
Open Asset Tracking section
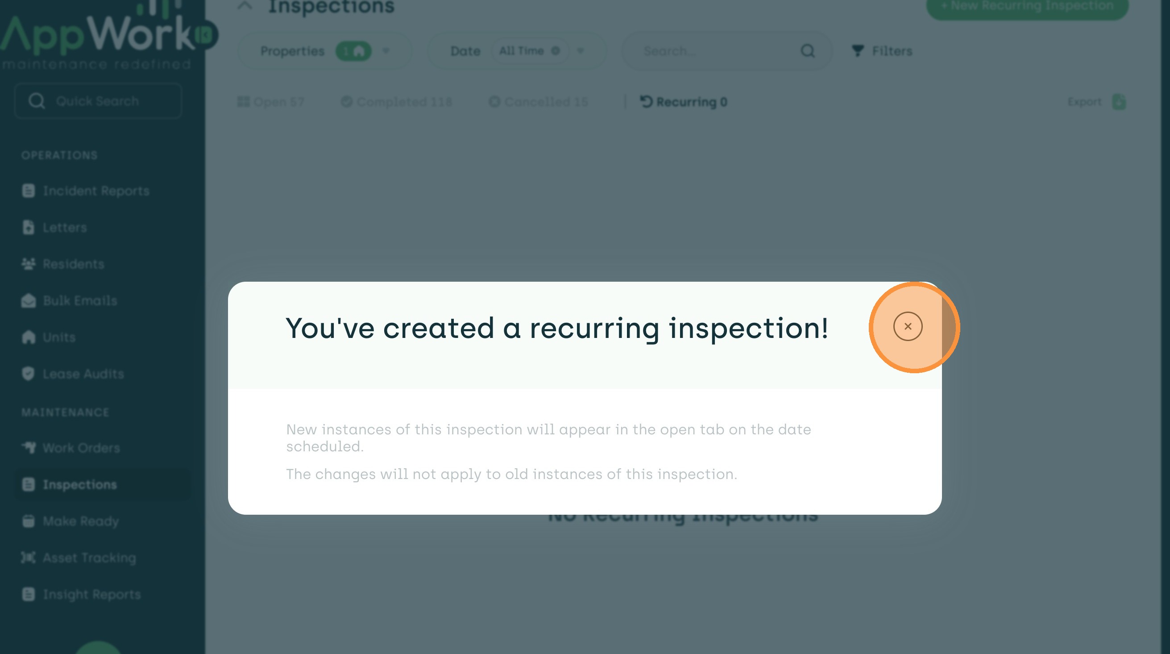[x=89, y=558]
